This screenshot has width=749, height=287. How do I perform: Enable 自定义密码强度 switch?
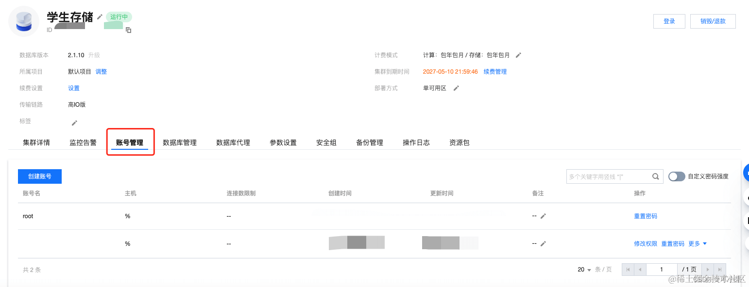tap(677, 176)
